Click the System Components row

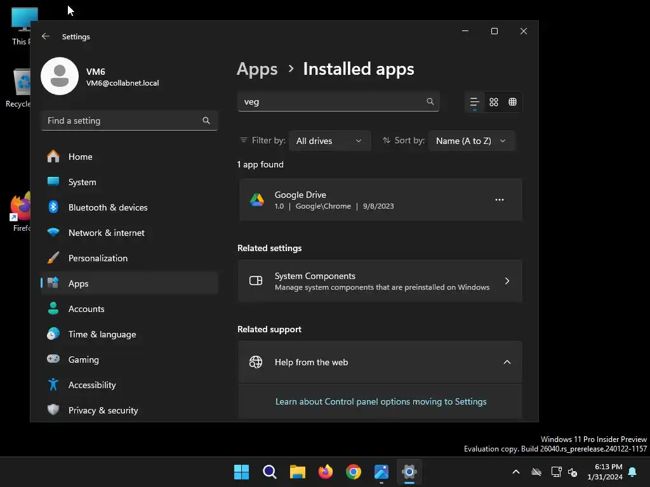coord(380,281)
